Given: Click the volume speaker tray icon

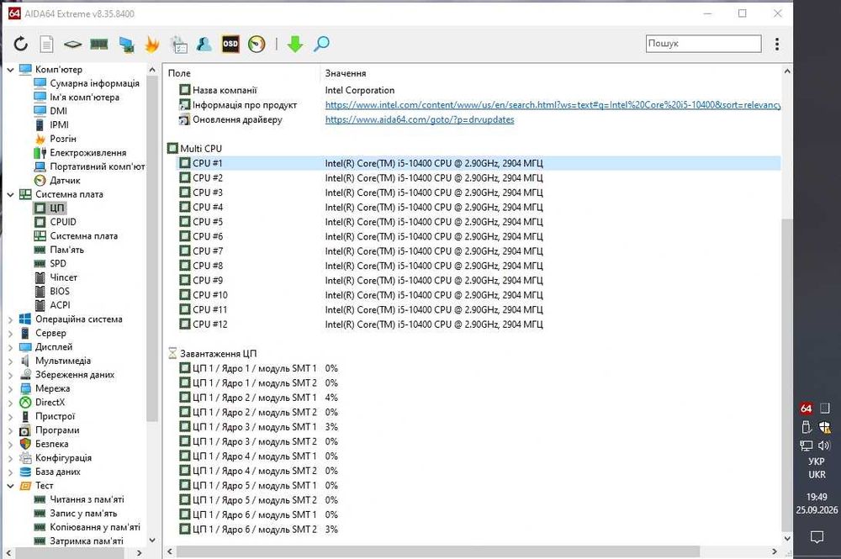Looking at the screenshot, I should pos(824,446).
